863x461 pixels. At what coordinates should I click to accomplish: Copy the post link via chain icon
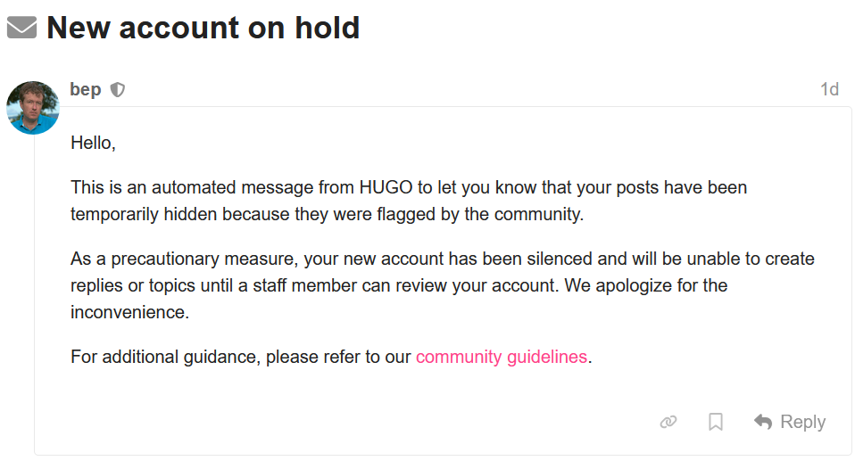point(668,422)
